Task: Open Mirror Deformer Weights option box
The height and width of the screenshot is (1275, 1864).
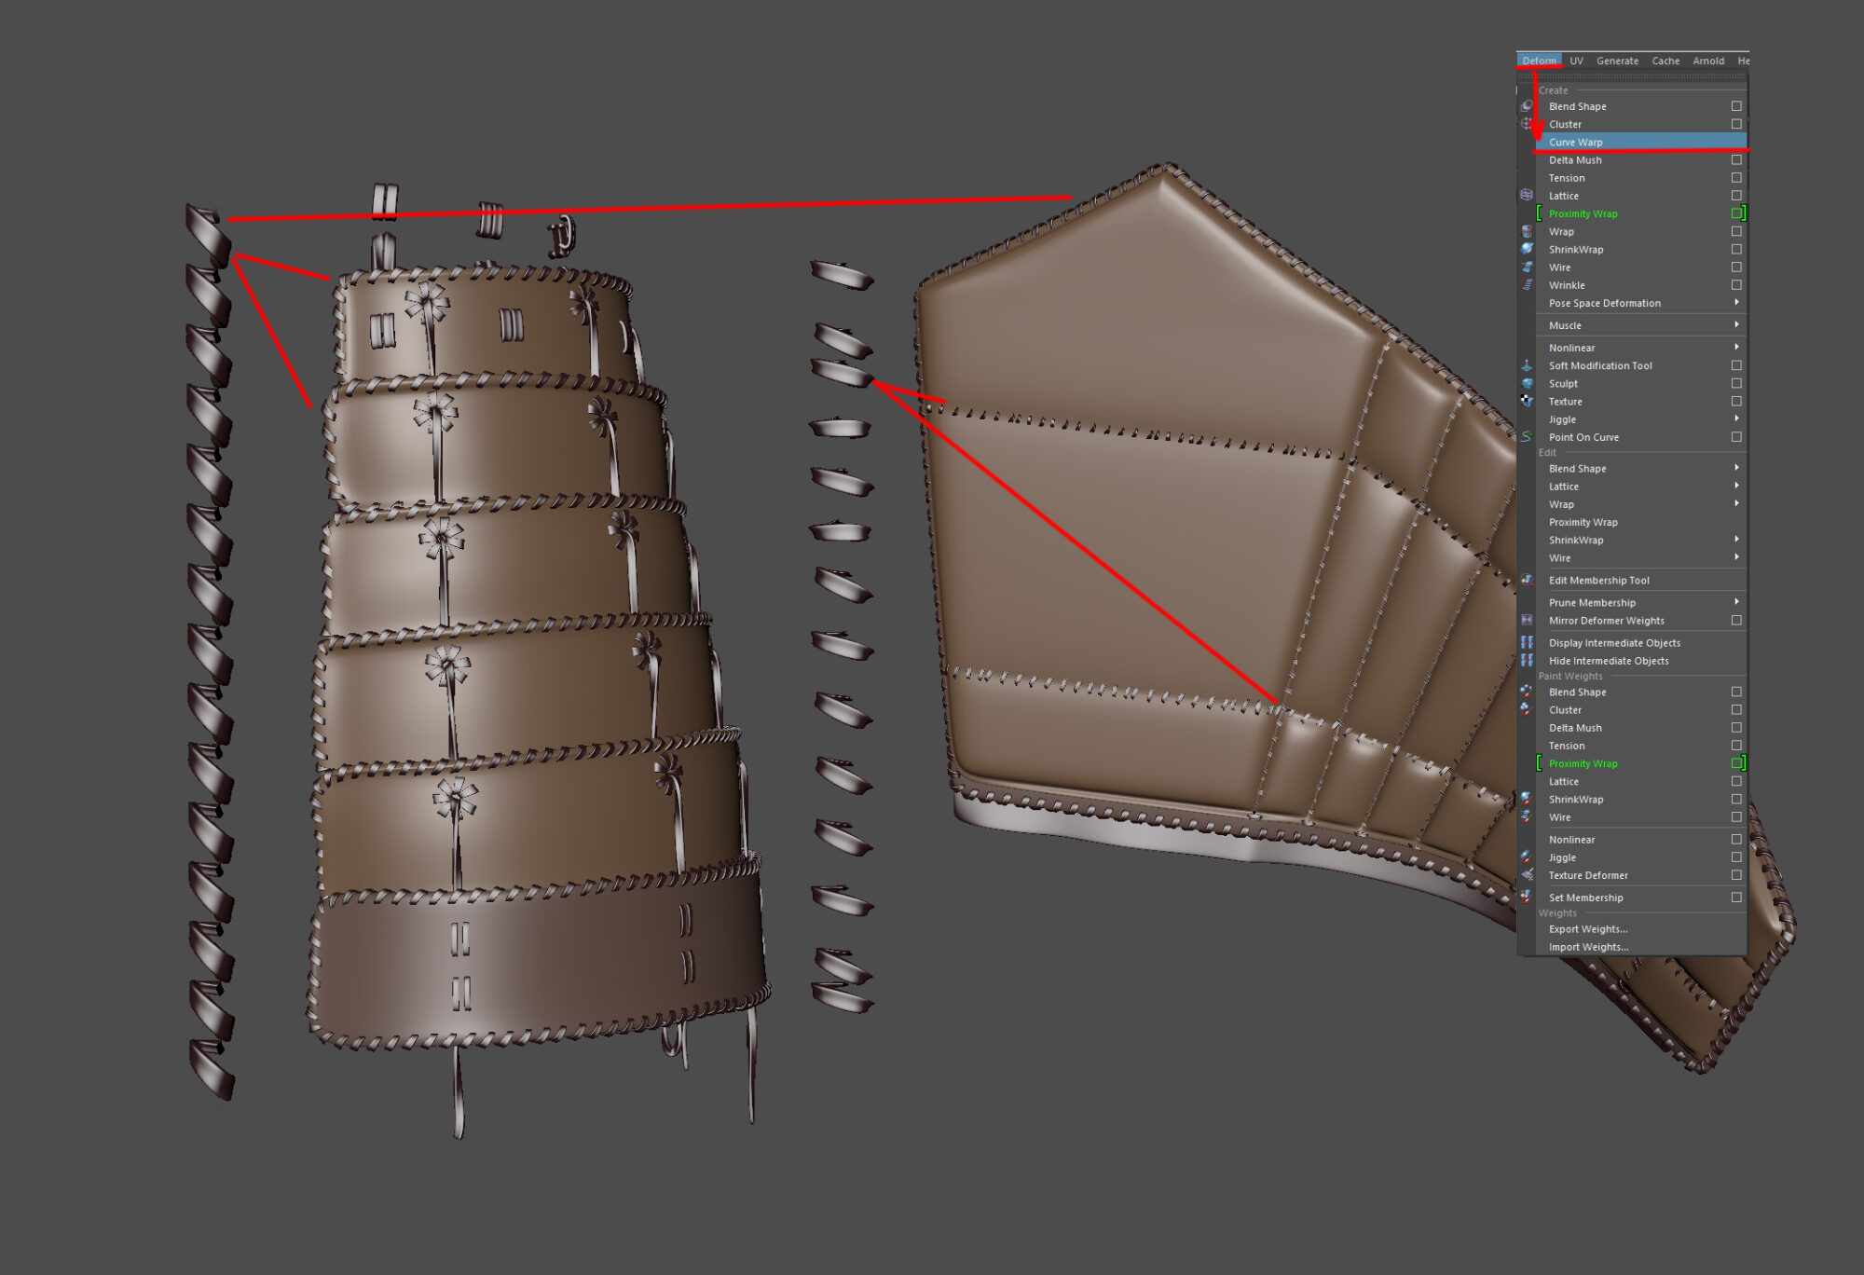Action: [1736, 621]
